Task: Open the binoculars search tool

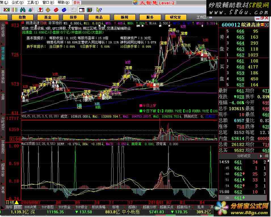Action: (x=23, y=10)
